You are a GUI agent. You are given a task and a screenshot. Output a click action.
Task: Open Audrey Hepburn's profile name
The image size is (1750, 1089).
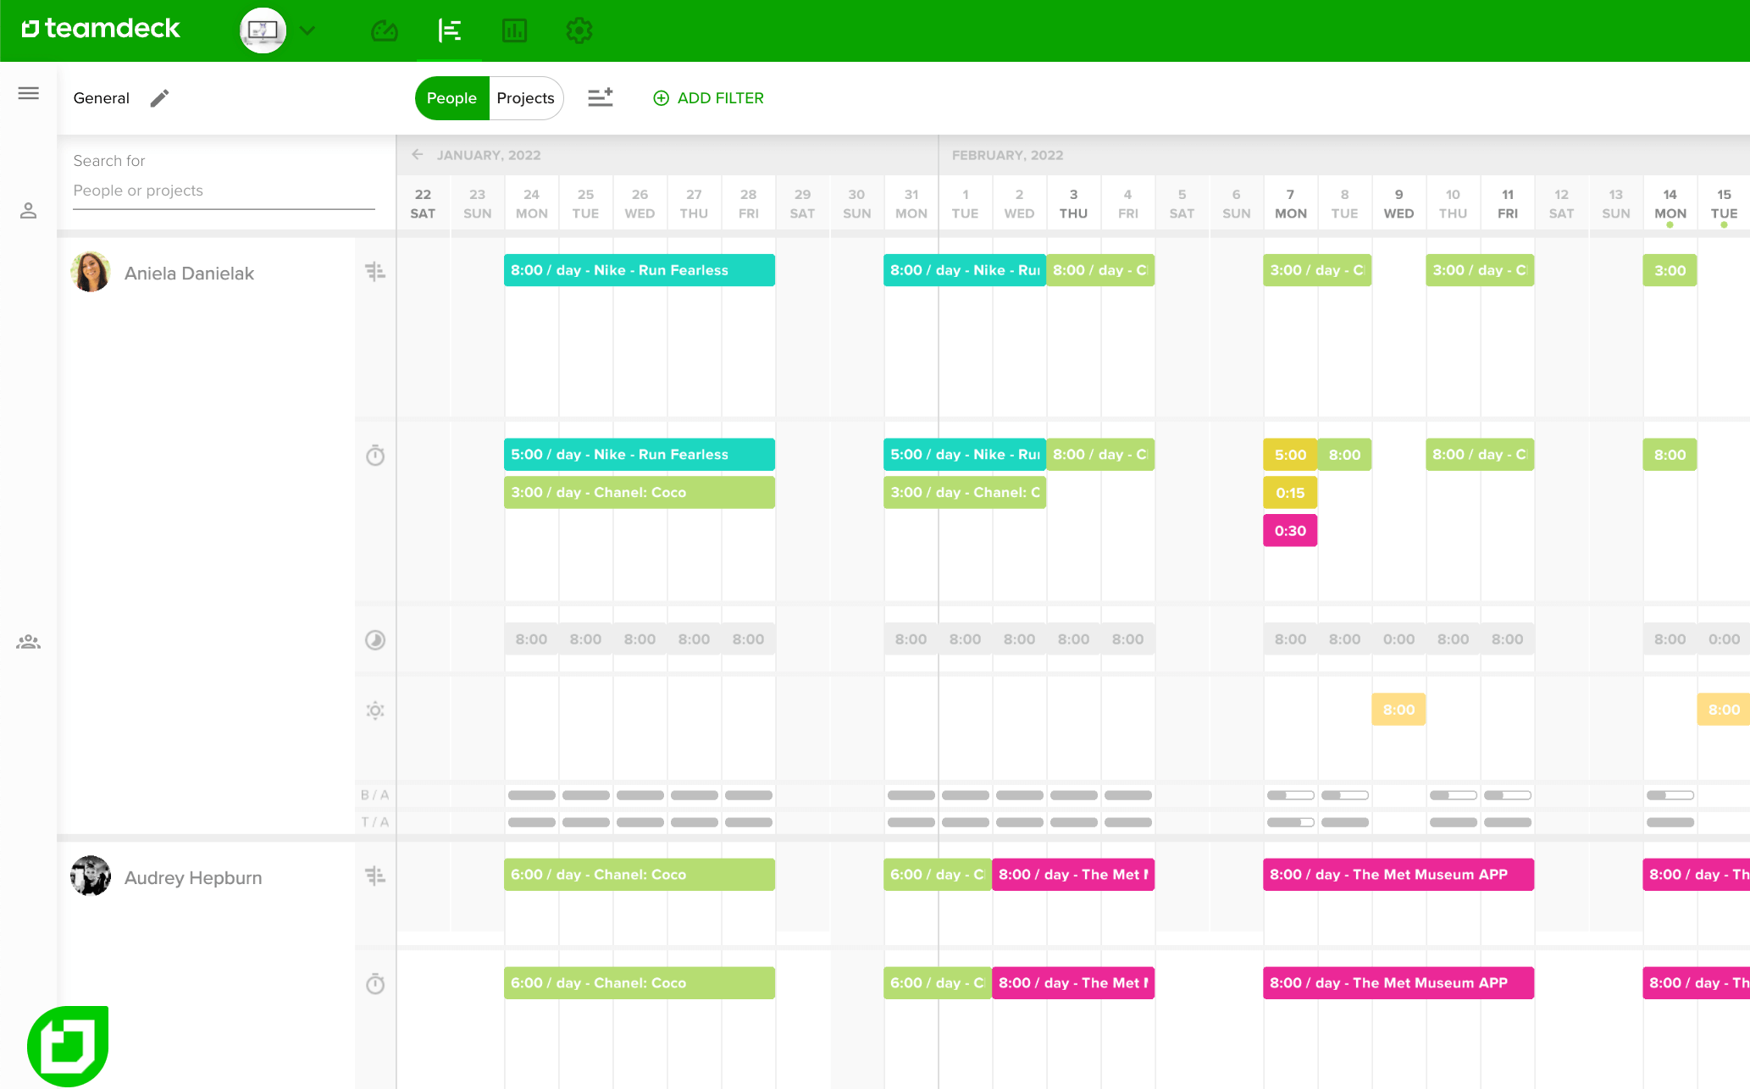click(193, 878)
